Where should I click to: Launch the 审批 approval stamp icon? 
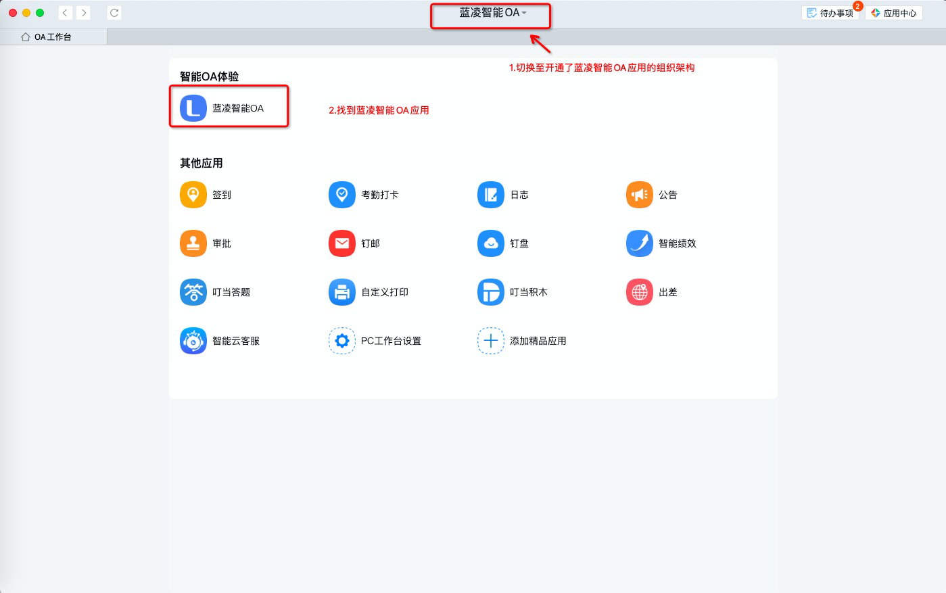pos(193,243)
